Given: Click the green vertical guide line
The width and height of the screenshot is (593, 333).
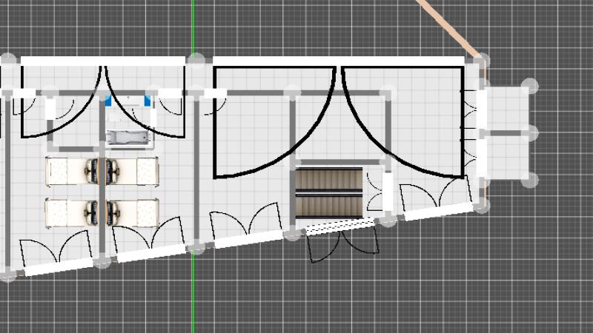Looking at the screenshot, I should click(x=193, y=296).
